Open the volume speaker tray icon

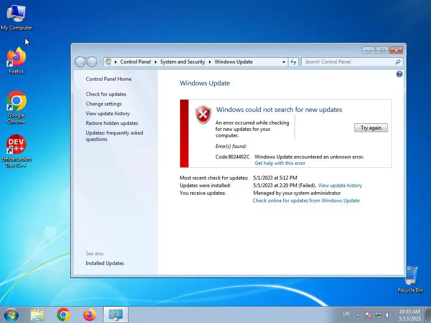coord(388,315)
